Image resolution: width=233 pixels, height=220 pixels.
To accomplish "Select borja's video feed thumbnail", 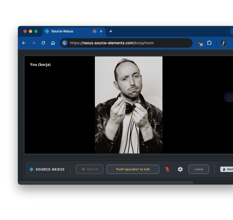I will 128,105.
